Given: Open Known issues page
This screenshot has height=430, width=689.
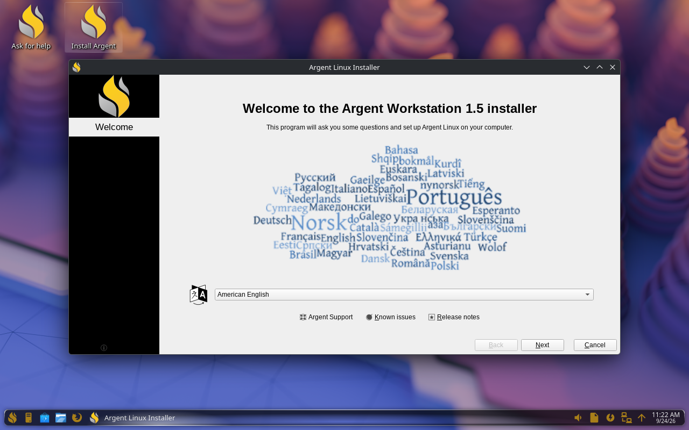Looking at the screenshot, I should pyautogui.click(x=391, y=317).
